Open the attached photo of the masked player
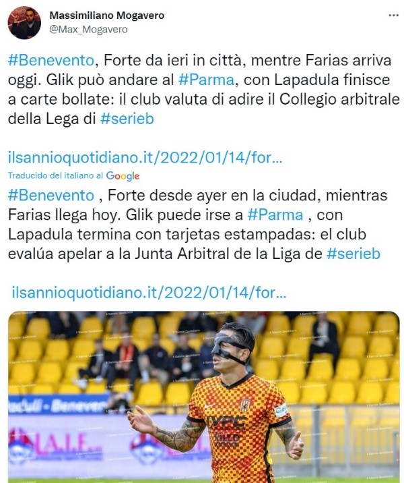Viewport: 404px width, 483px height. [x=203, y=397]
